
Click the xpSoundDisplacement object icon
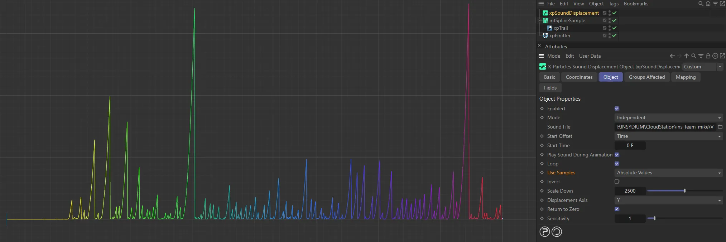tap(545, 13)
